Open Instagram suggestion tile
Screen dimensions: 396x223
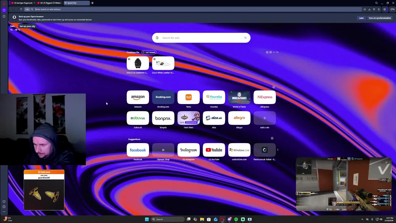click(188, 150)
